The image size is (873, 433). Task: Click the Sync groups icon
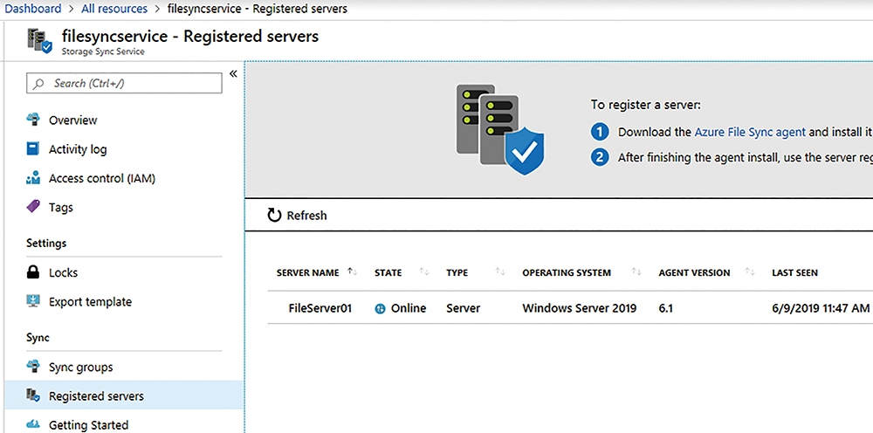(33, 367)
